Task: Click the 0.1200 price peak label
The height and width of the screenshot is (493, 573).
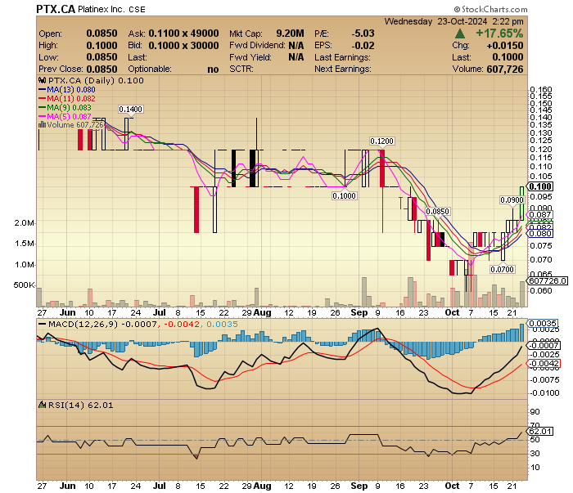Action: [x=382, y=141]
